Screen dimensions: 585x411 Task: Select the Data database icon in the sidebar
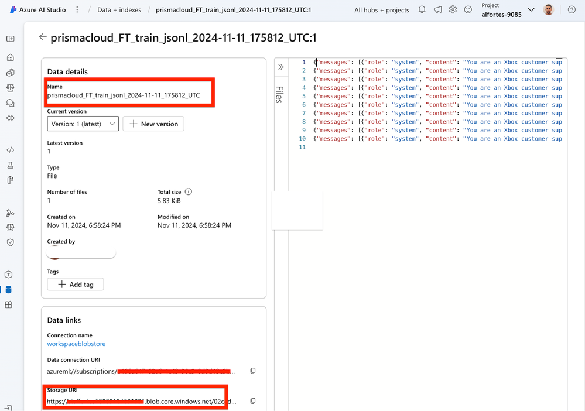[x=9, y=289]
